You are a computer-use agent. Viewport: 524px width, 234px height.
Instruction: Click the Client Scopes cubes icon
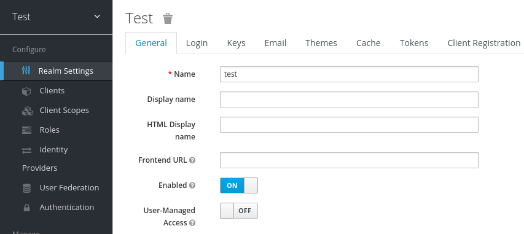click(x=28, y=111)
